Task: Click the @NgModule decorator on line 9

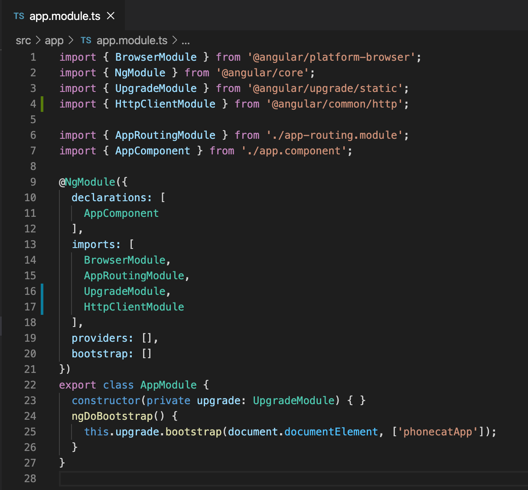Action: (87, 182)
